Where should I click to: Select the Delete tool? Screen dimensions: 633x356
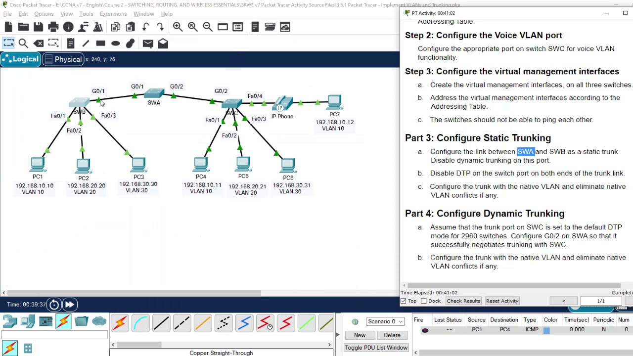(x=39, y=44)
